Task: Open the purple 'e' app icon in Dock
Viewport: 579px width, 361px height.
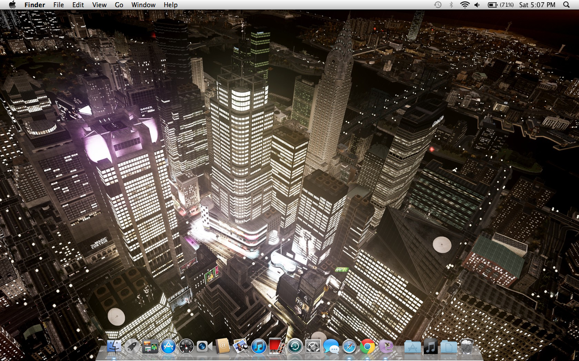Action: (386, 346)
